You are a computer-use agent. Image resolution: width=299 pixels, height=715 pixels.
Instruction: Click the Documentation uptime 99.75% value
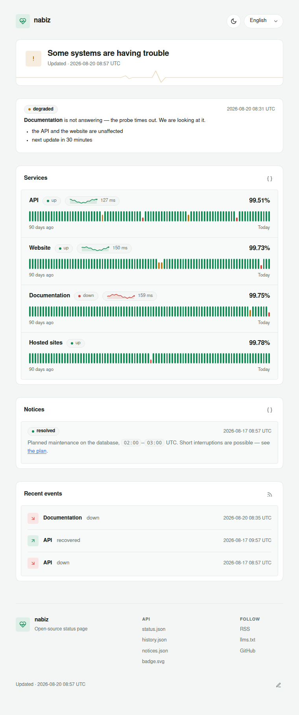pyautogui.click(x=259, y=296)
